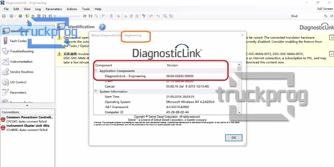Open the Actions menu
Image resolution: width=334 pixels, height=167 pixels.
point(72,9)
